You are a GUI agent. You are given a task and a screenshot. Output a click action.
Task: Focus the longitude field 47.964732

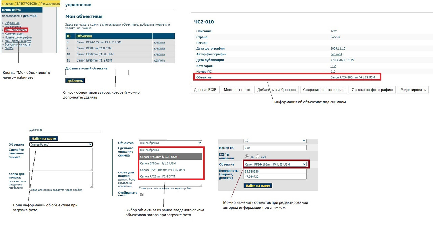[x=275, y=176]
